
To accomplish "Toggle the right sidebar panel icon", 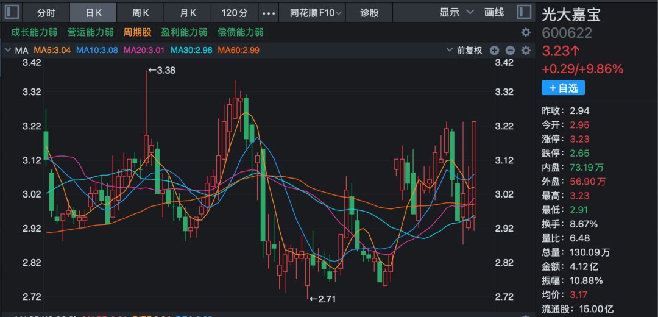I will (523, 12).
